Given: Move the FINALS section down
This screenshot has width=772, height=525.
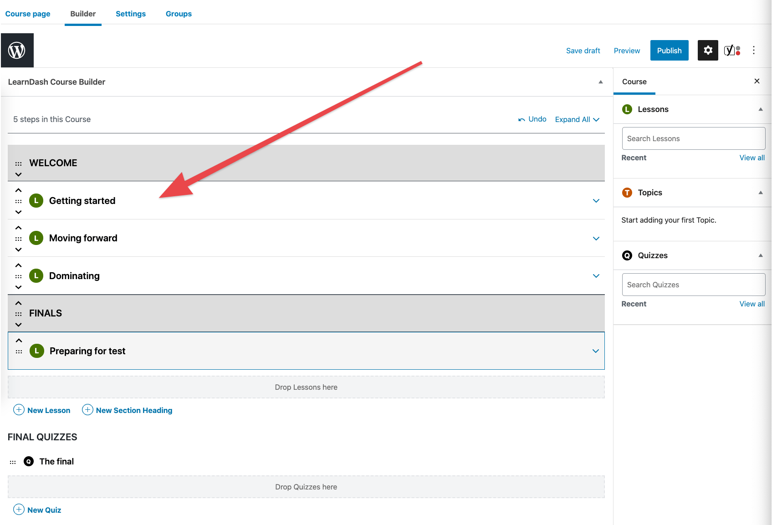Looking at the screenshot, I should (18, 325).
